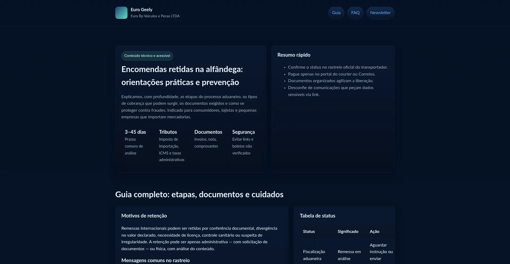Click the 'Guia completo' section heading

coord(199,195)
